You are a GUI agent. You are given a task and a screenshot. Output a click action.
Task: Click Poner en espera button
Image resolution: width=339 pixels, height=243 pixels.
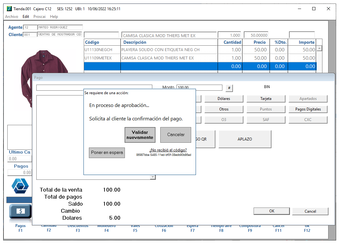[x=107, y=153]
